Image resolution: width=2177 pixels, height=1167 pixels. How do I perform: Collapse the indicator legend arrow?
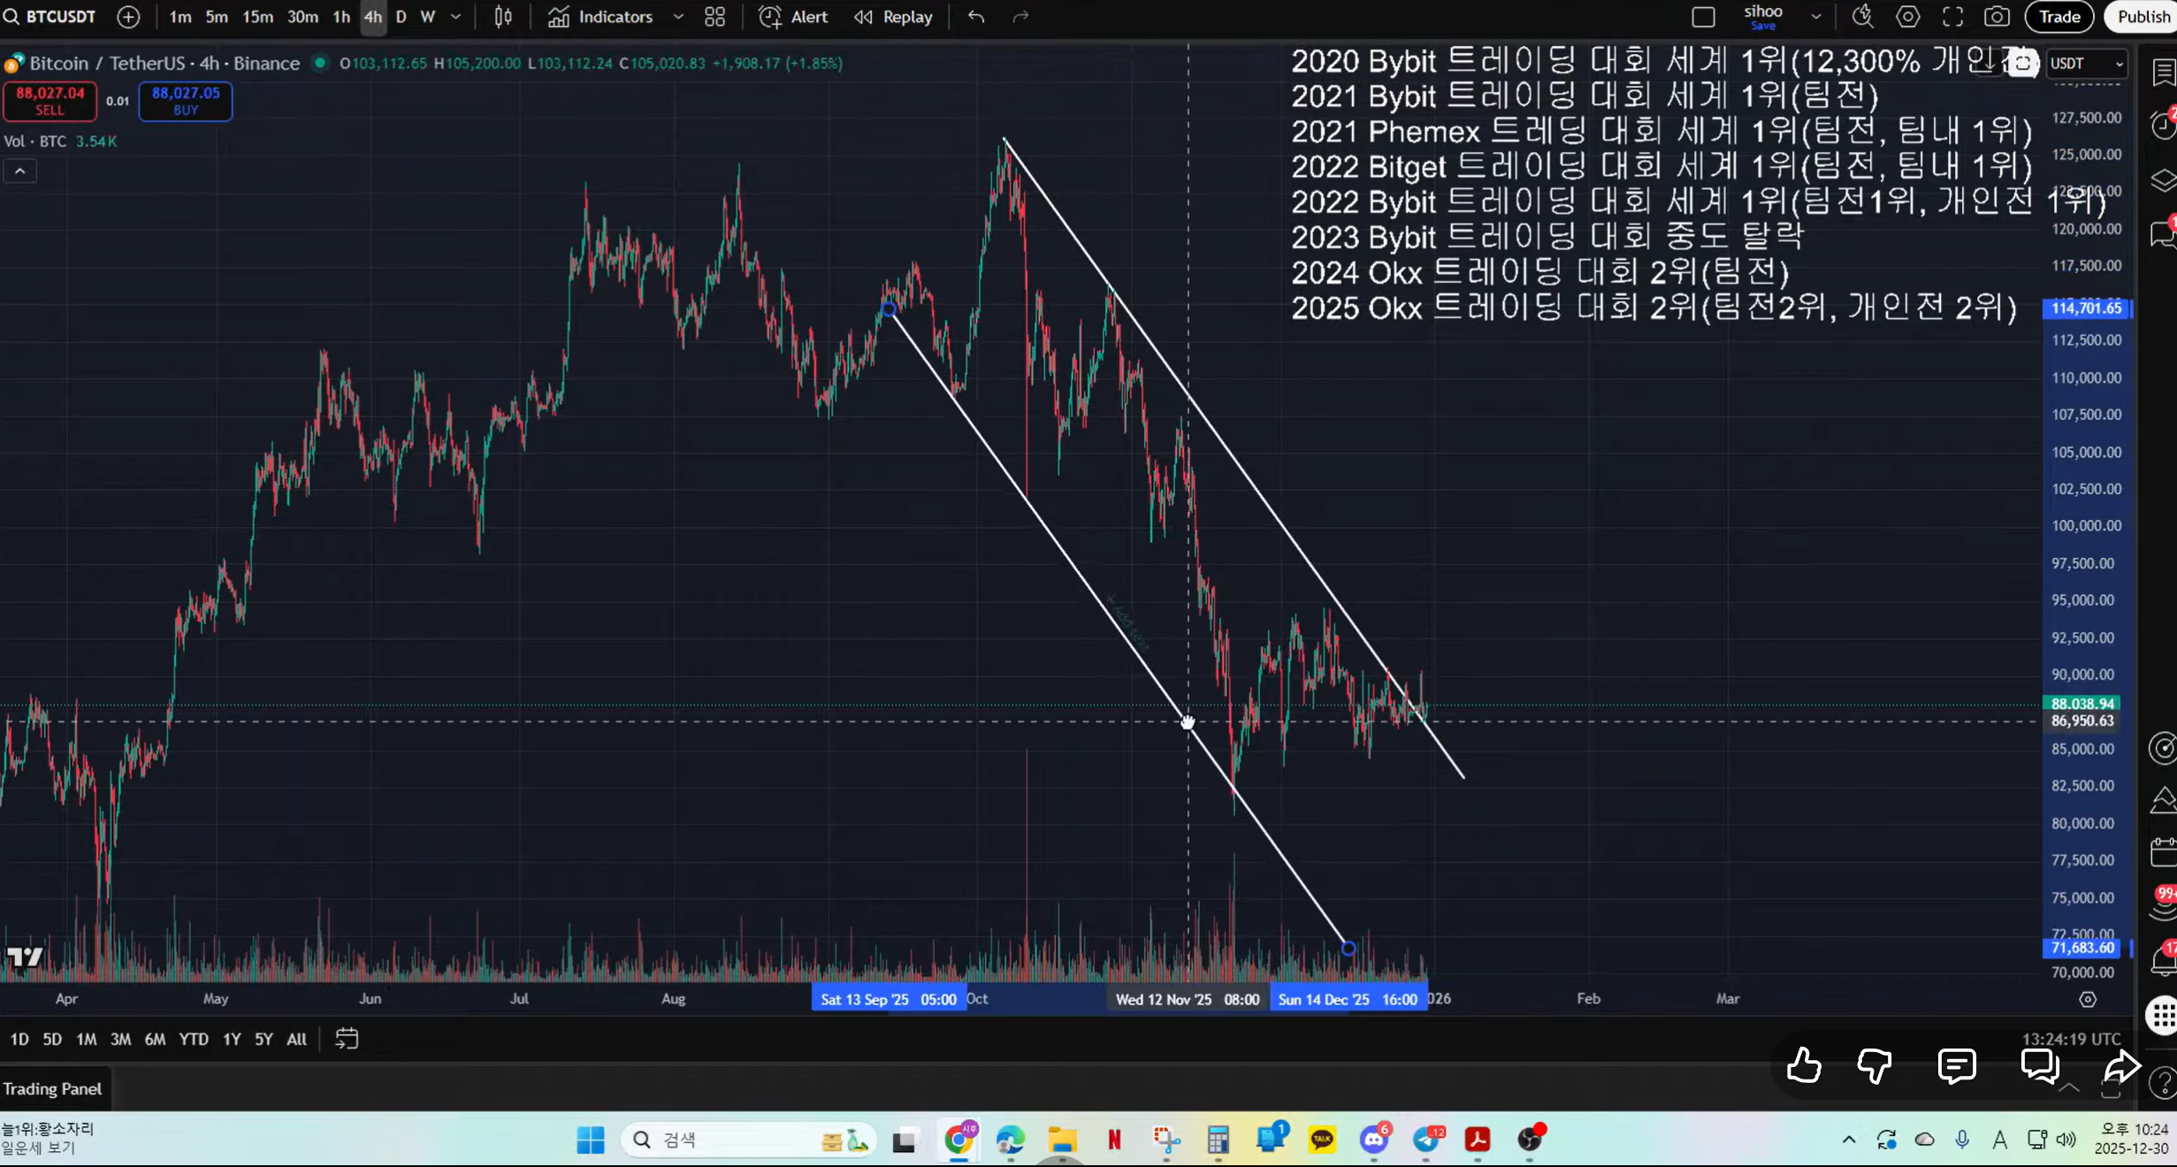click(19, 172)
